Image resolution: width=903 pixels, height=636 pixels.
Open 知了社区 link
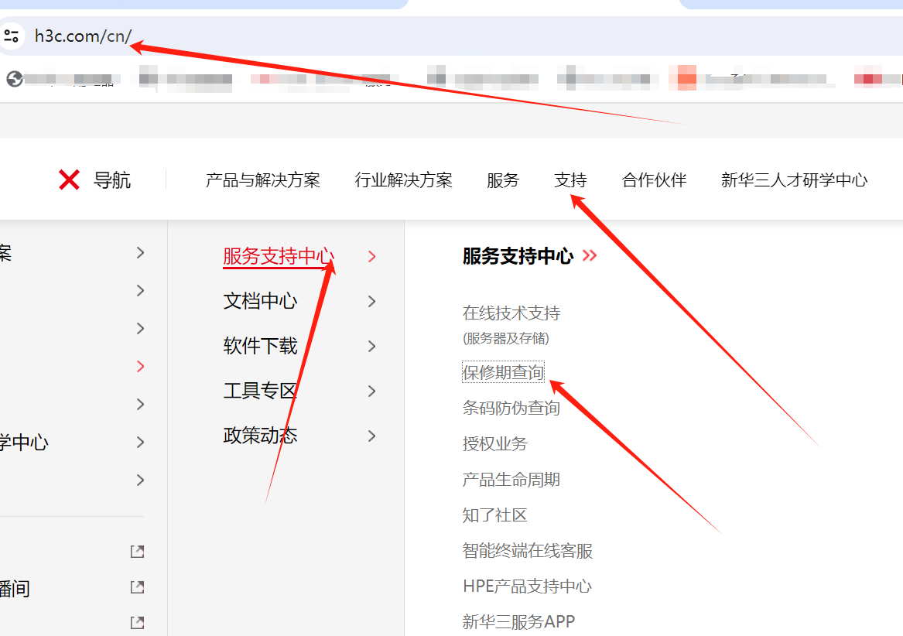click(x=494, y=515)
